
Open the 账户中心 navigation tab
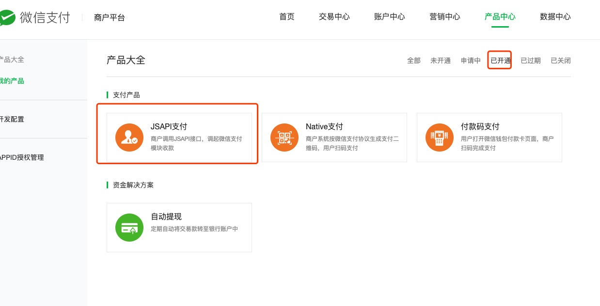[390, 16]
